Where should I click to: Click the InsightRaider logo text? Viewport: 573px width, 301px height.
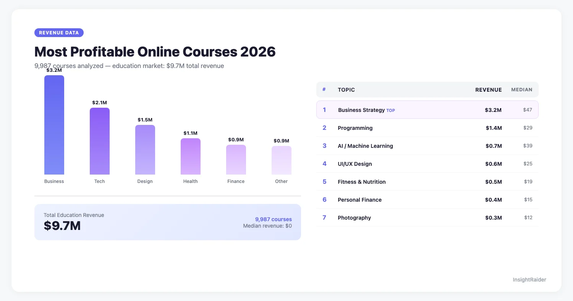click(x=529, y=280)
